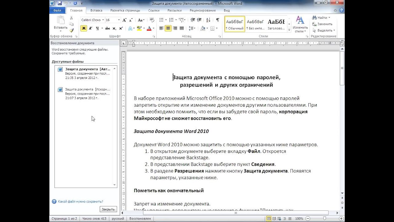
Task: Toggle Bold (Ж) formatting
Action: click(84, 28)
